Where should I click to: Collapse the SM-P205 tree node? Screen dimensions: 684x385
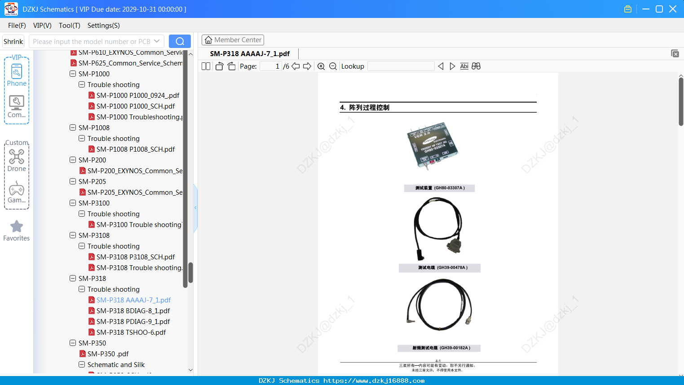[x=73, y=181]
